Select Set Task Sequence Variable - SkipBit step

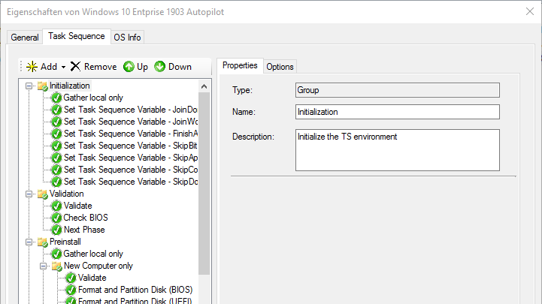131,146
